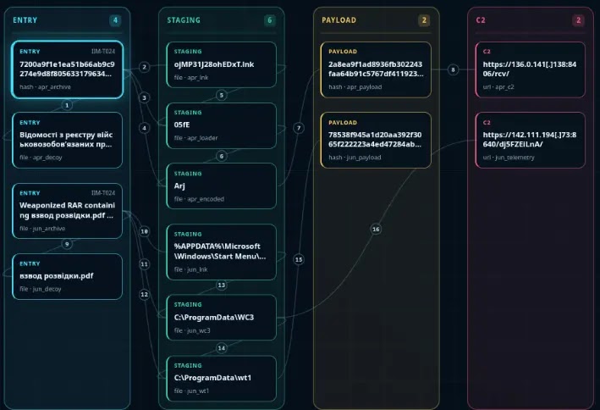Open the jun_payload hash card
The image size is (600, 410).
point(376,141)
